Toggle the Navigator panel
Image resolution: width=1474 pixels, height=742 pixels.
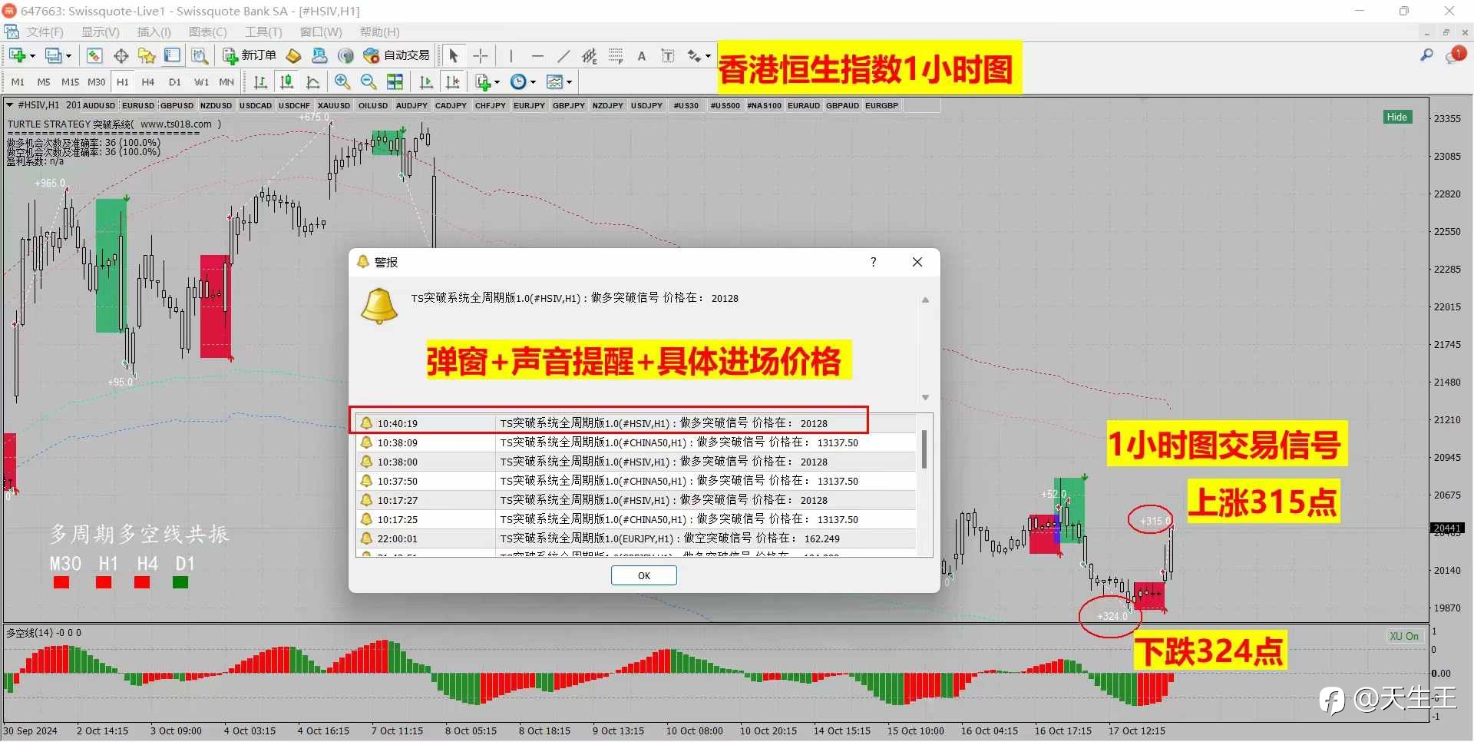(x=147, y=55)
